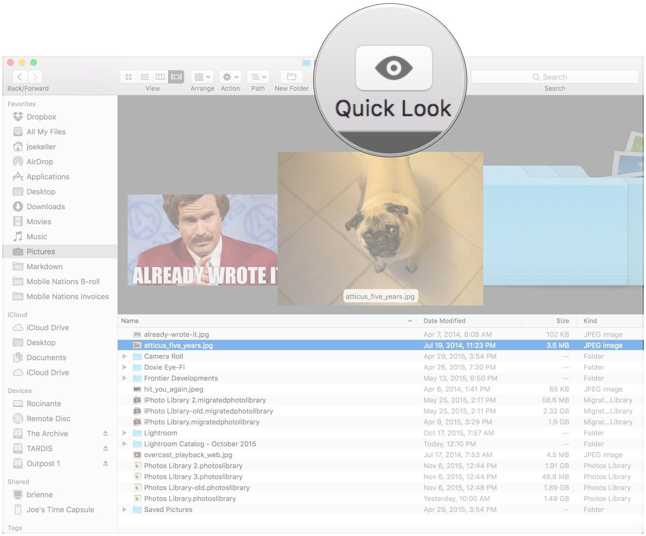
Task: Switch to icon view in toolbar
Action: click(x=128, y=77)
